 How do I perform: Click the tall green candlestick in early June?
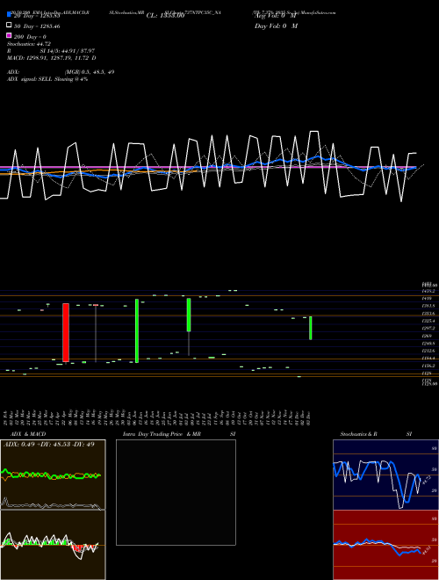pyautogui.click(x=137, y=330)
